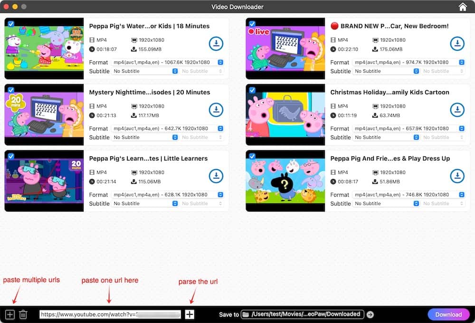Download Mystery Nighttime video via circle icon
The image size is (475, 323).
[x=216, y=110]
